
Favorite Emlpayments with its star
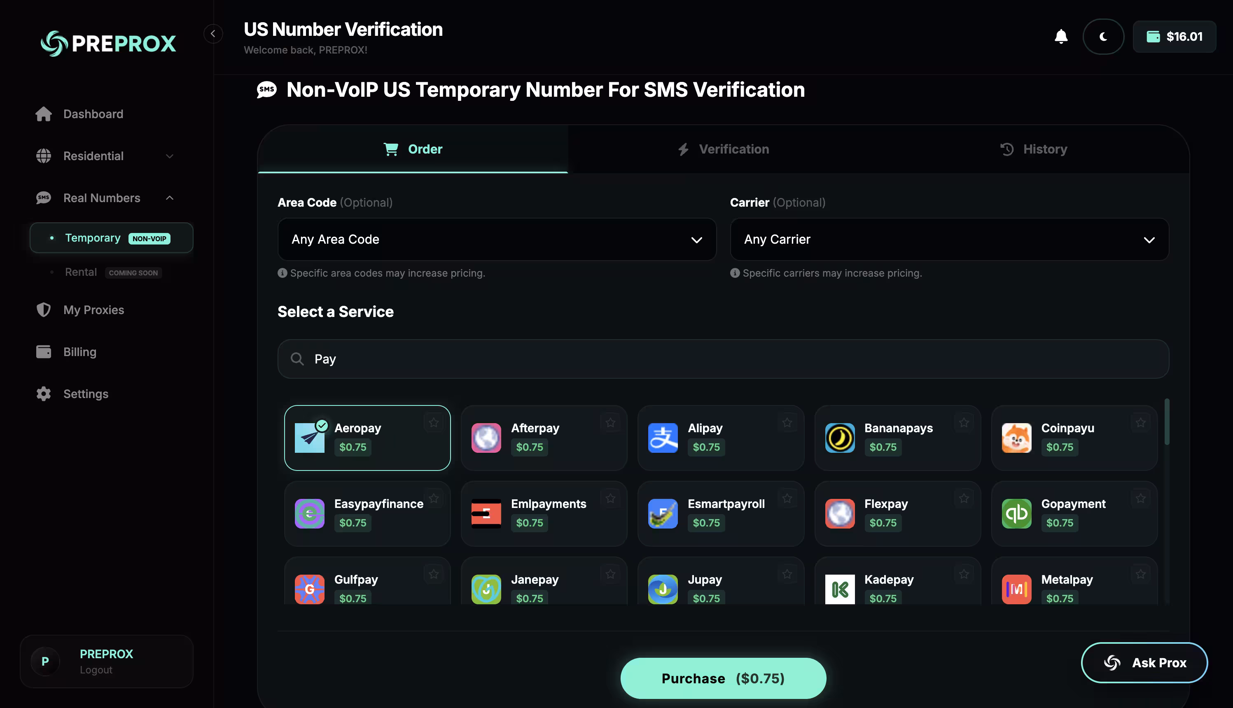pyautogui.click(x=610, y=498)
